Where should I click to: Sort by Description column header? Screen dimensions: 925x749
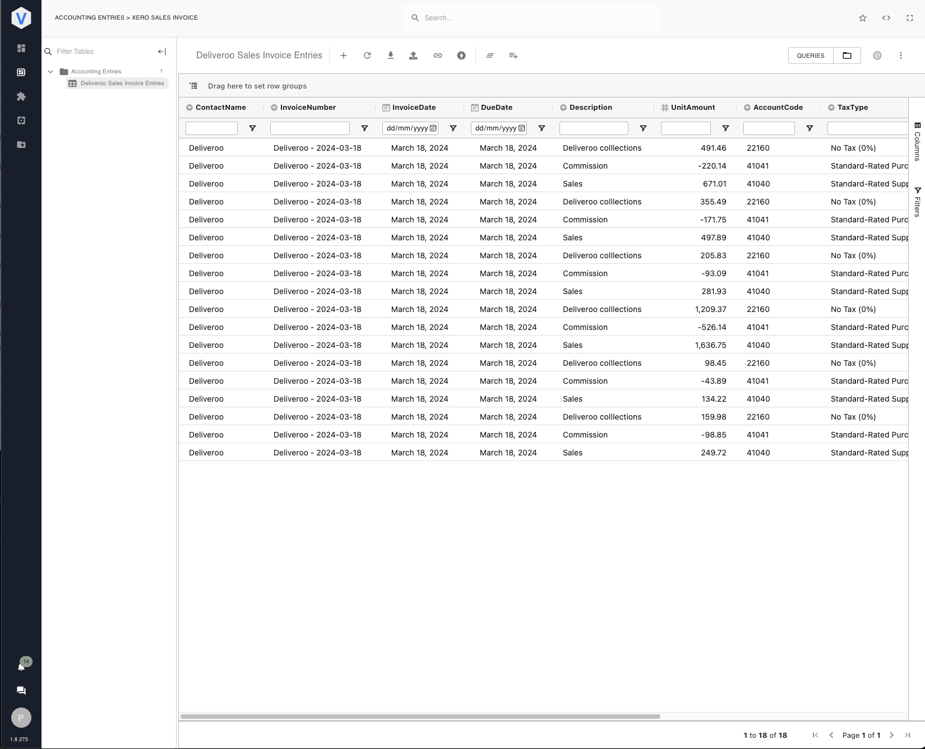590,108
